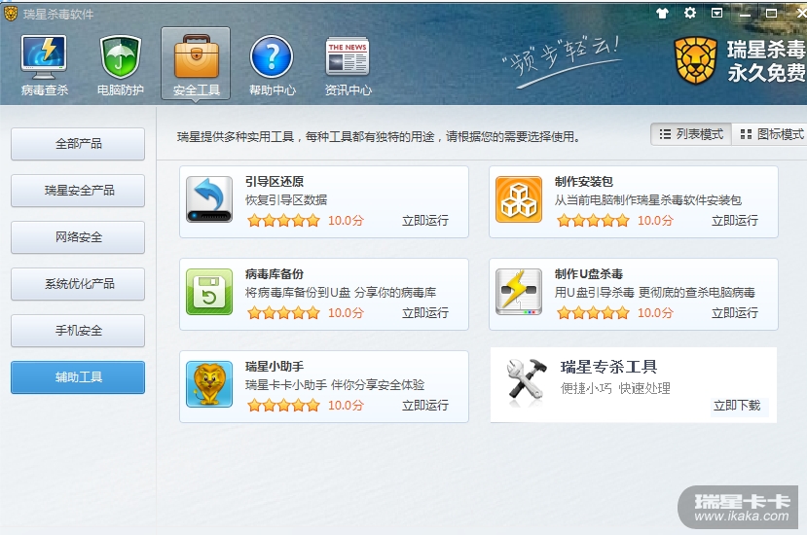The width and height of the screenshot is (807, 535).
Task: Click the skin (shirt) icon in title bar
Action: pos(662,13)
